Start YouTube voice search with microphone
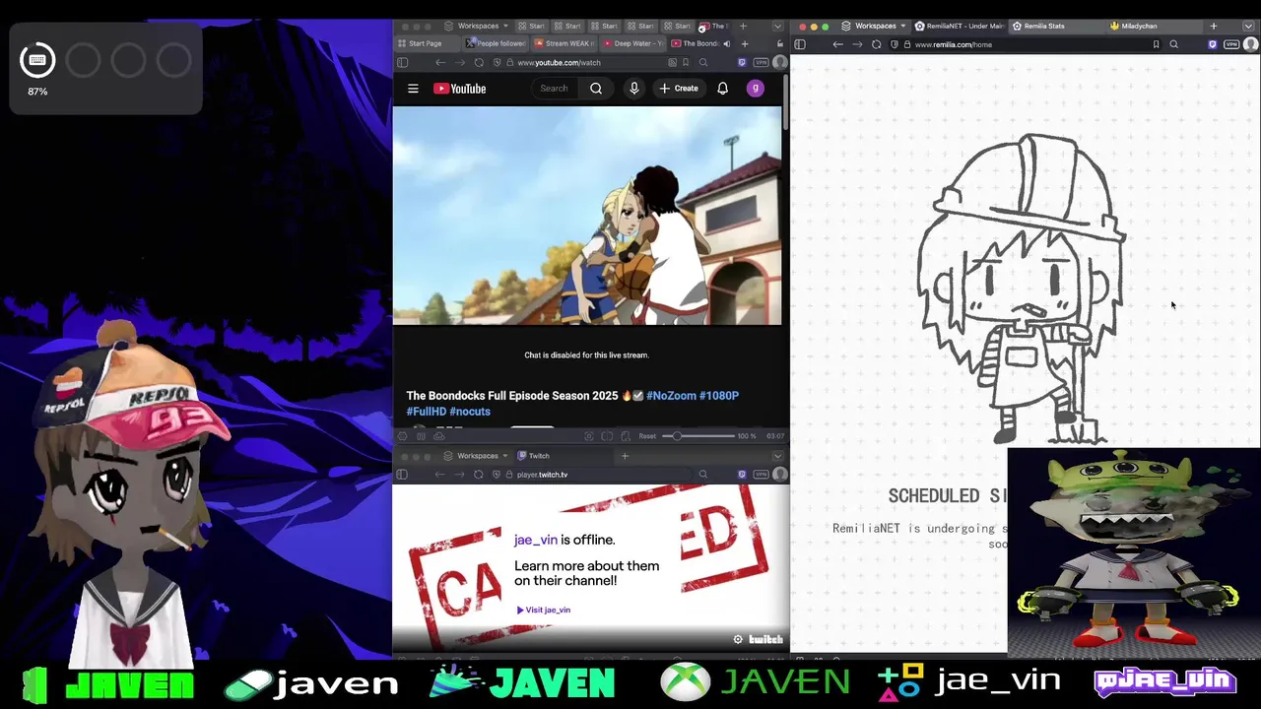Image resolution: width=1261 pixels, height=709 pixels. [634, 89]
